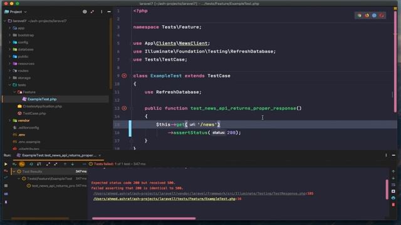This screenshot has width=401, height=225.
Task: Click the console horizontal pink scrollbar
Action: [143, 218]
